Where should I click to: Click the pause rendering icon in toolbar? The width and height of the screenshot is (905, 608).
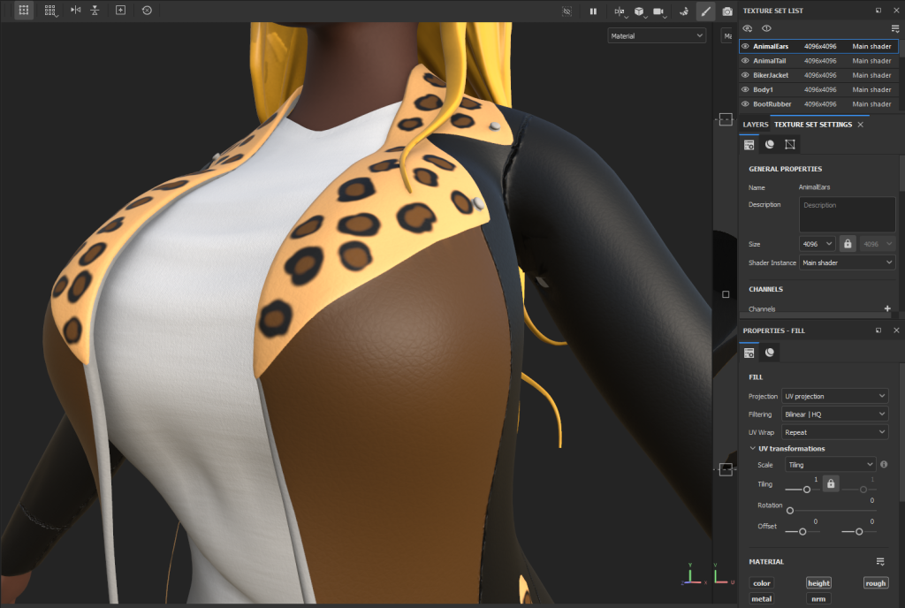pyautogui.click(x=593, y=11)
